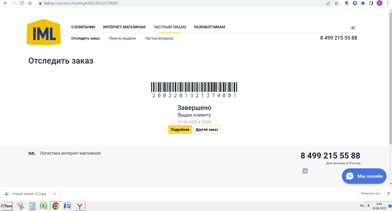
Task: Click the RU language indicator
Action: click(x=362, y=206)
